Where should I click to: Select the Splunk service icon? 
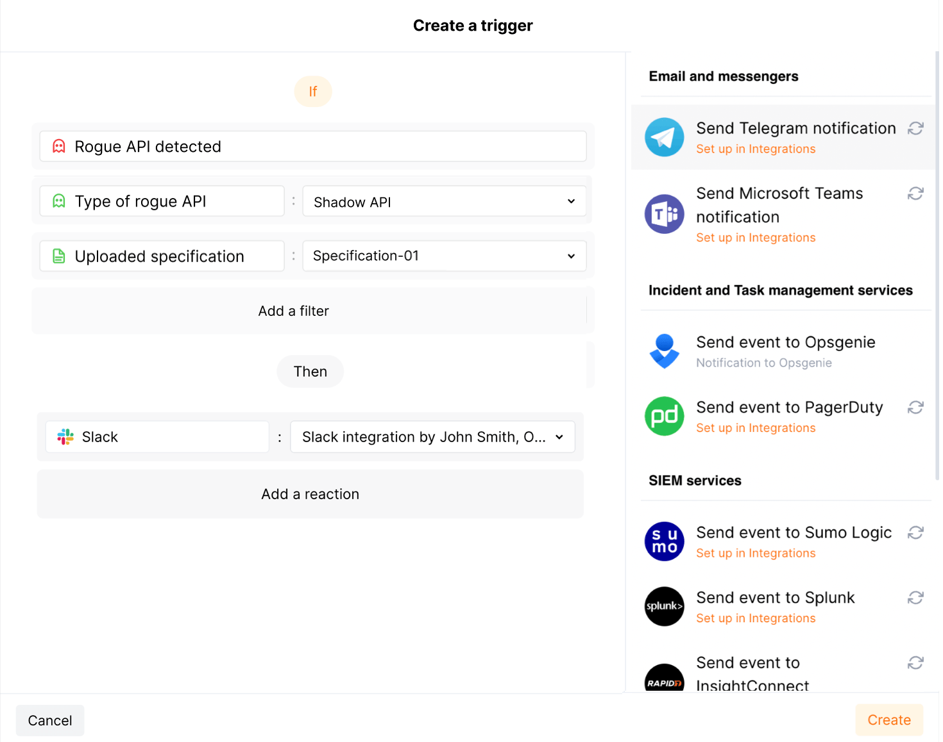tap(664, 606)
